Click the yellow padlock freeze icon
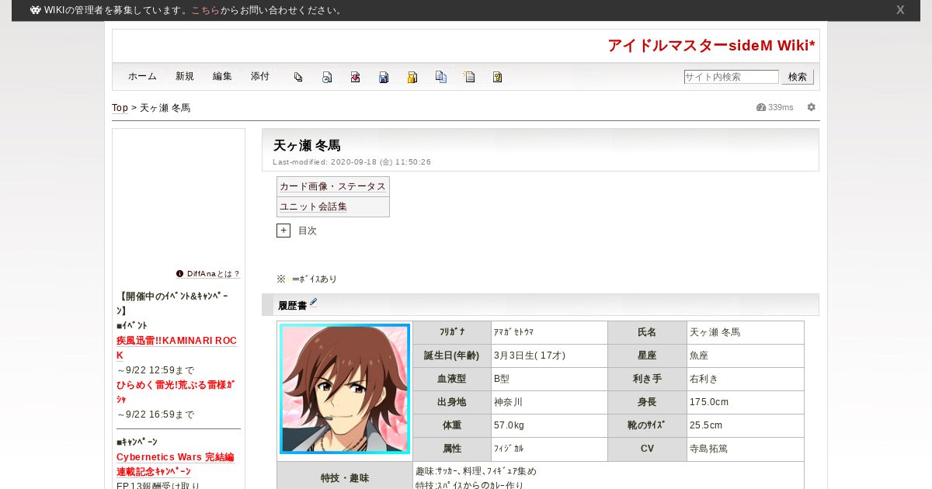This screenshot has height=489, width=932. [412, 77]
